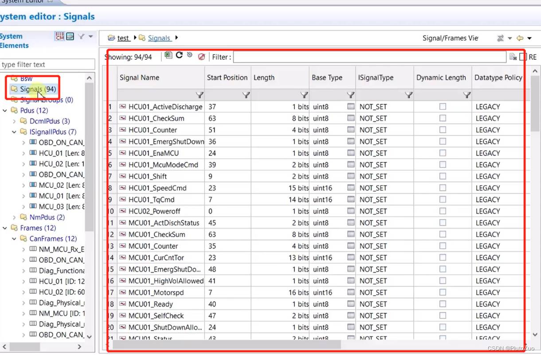
Task: Click the Start Position column header
Action: pyautogui.click(x=227, y=78)
